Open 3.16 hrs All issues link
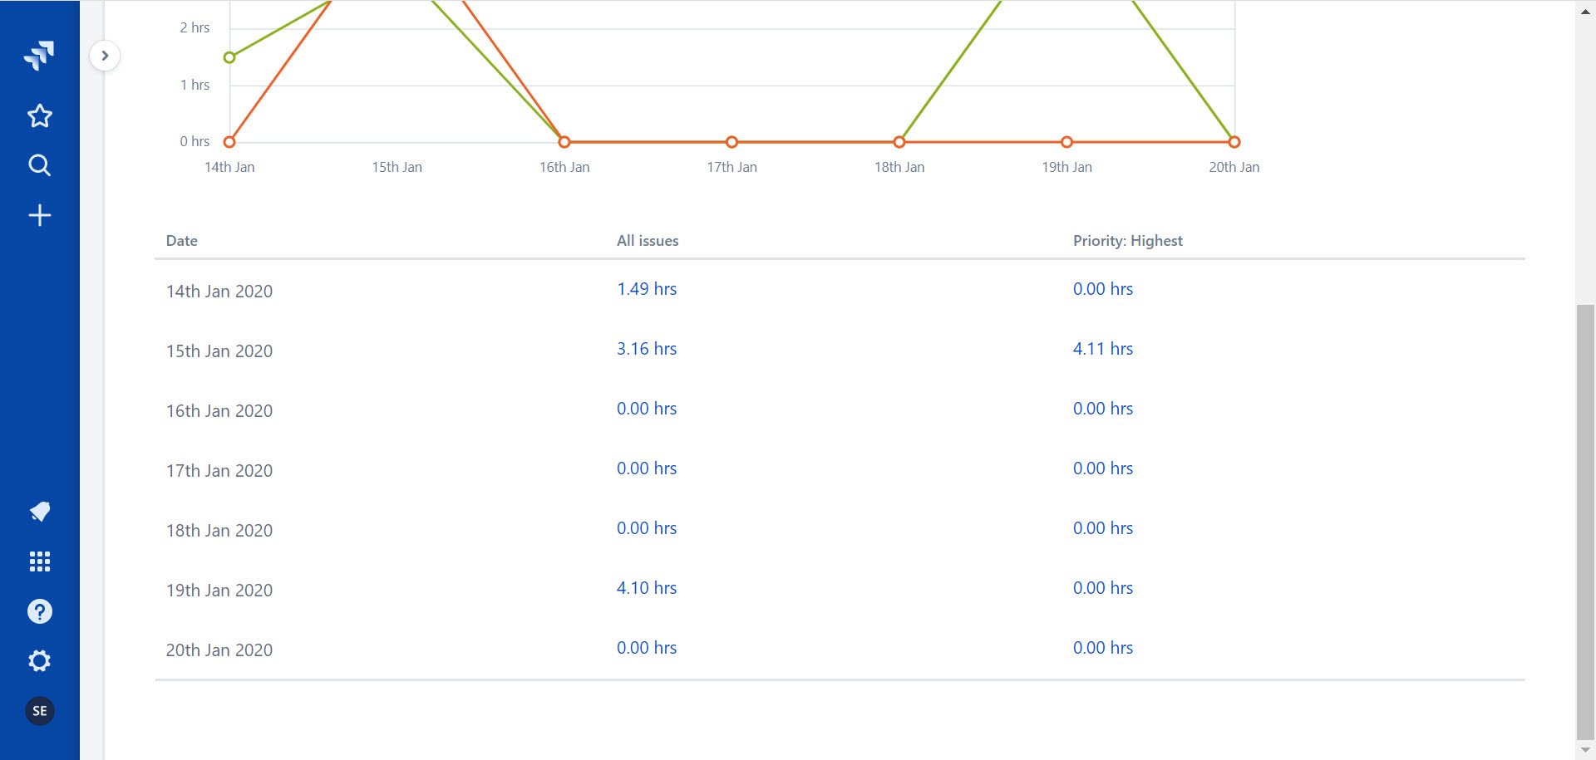1596x760 pixels. coord(647,349)
